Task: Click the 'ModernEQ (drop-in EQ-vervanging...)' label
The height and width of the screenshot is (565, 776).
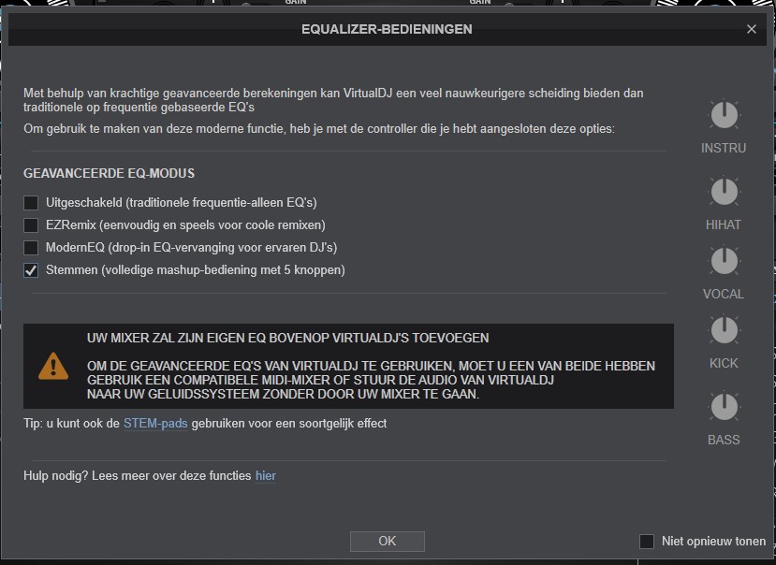Action: pos(192,247)
